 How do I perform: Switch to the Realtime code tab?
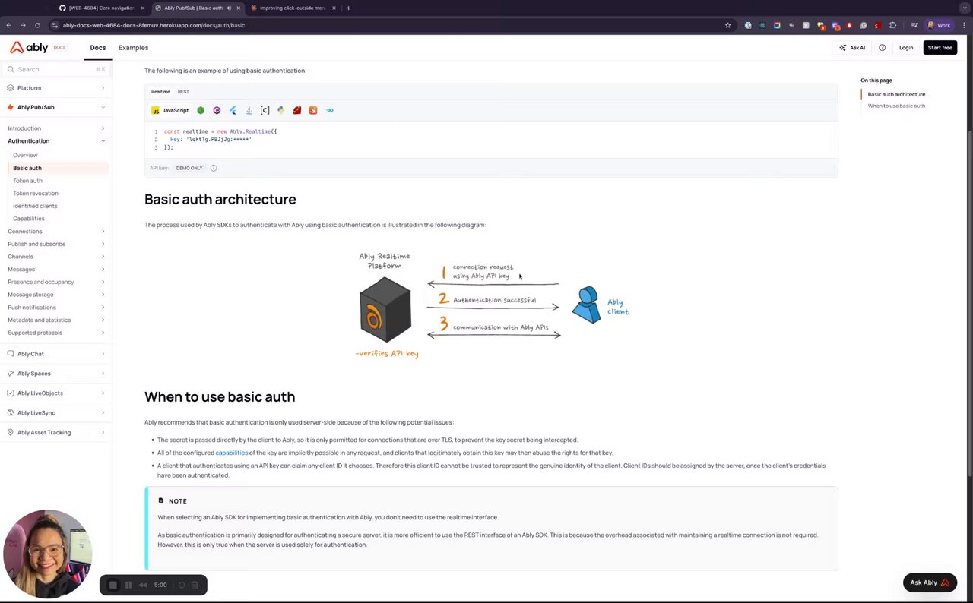pos(160,91)
